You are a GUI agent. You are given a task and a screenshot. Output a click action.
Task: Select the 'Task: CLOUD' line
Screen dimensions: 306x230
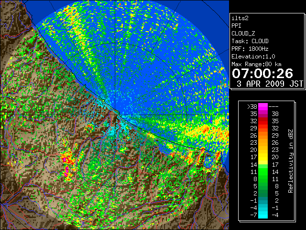(x=250, y=41)
